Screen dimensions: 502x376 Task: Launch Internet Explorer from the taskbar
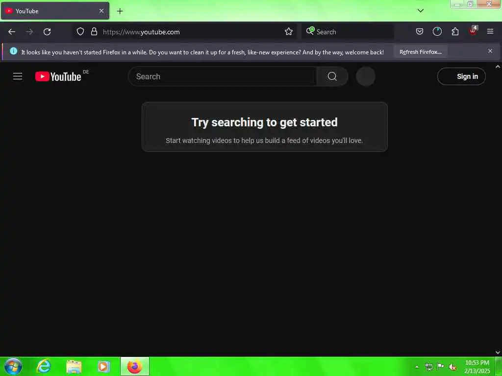point(44,366)
